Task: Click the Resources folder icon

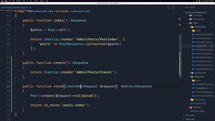Action: pos(192,100)
